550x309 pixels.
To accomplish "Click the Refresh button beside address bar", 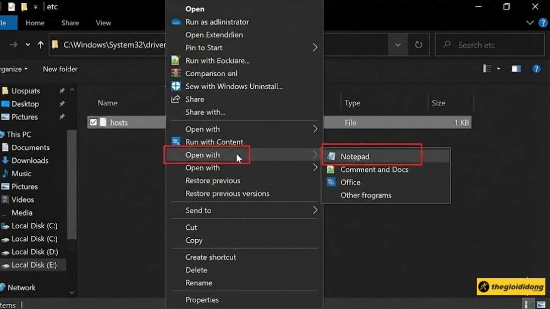I will [x=419, y=45].
